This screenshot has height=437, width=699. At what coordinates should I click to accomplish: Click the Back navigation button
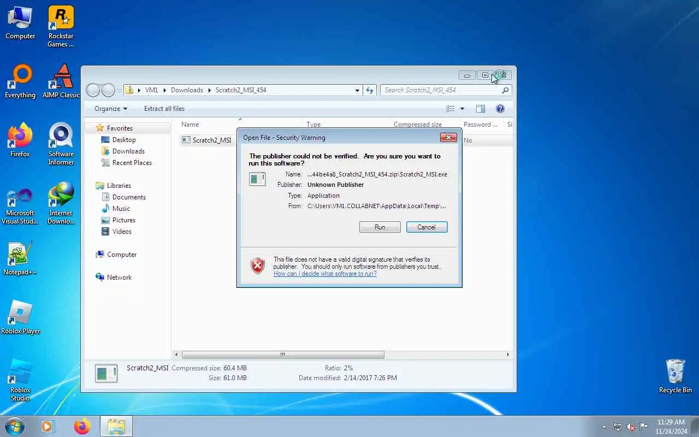point(93,90)
